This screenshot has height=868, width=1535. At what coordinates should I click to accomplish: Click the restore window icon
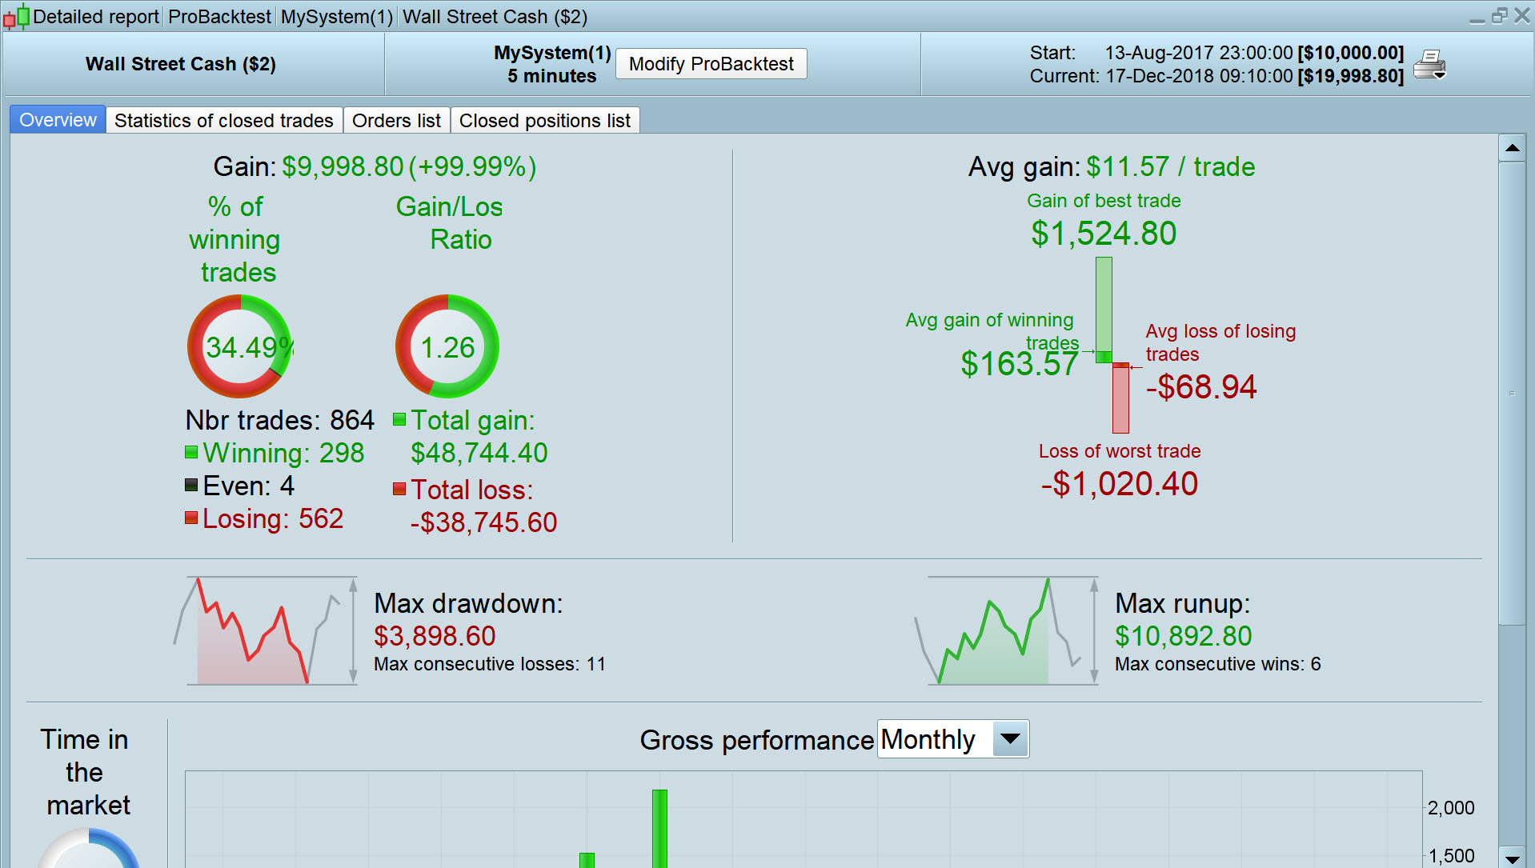pyautogui.click(x=1499, y=16)
